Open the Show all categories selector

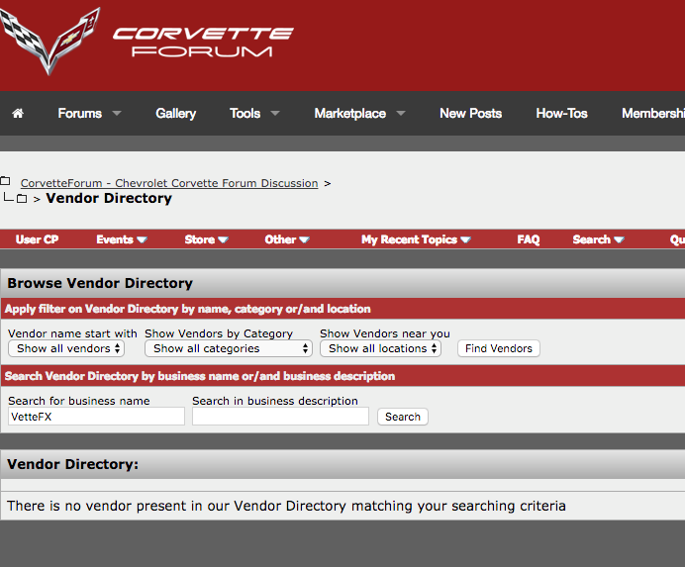[x=229, y=348]
